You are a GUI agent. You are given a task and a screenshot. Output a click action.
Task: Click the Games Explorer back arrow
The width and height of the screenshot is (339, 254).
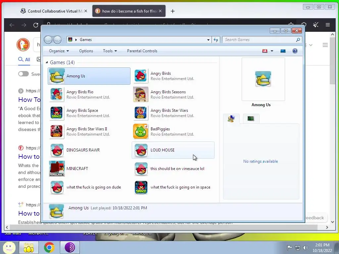coord(48,40)
